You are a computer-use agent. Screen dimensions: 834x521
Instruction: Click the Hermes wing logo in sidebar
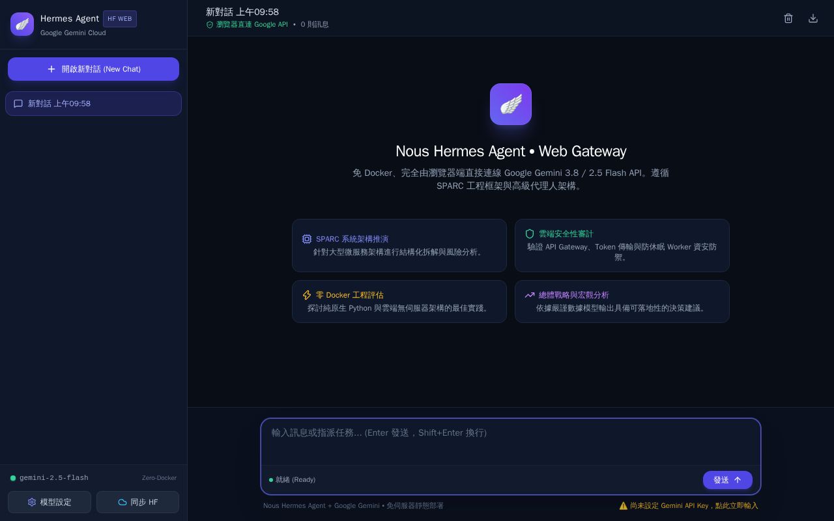(22, 24)
